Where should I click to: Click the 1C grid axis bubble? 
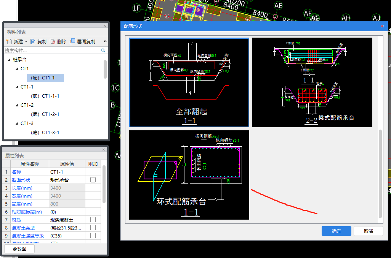coord(115,88)
